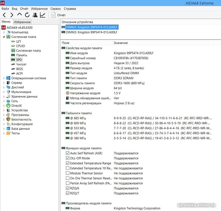The width and height of the screenshot is (221, 211).
Task: Click the Xbox icon next to DirectX
Action: tap(8, 105)
